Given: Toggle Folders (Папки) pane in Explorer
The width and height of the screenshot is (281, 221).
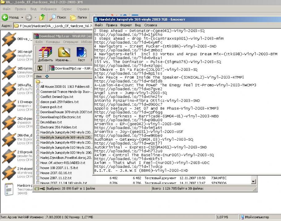Looking at the screenshot, I should (78, 17).
